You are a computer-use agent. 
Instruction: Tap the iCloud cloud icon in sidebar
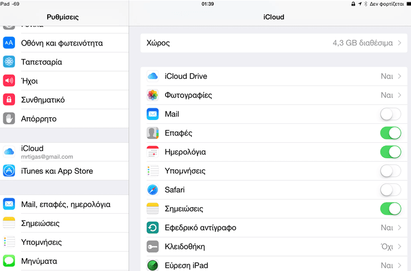9,152
